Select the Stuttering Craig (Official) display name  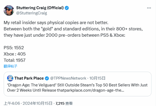(x=40, y=8)
